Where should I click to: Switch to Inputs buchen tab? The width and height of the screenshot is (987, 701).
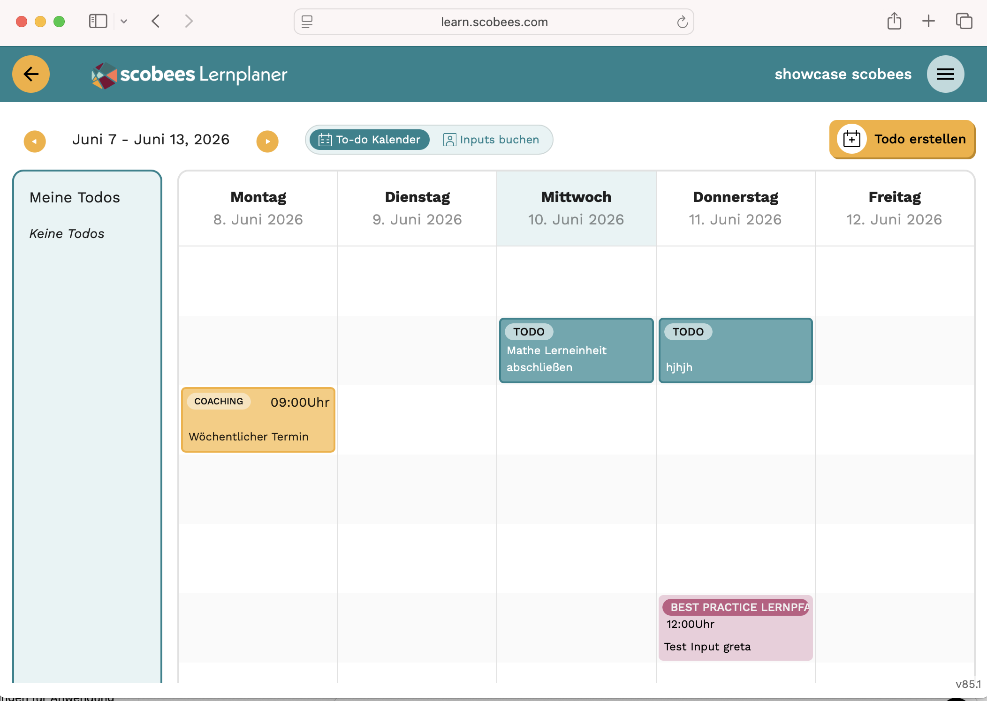coord(491,140)
